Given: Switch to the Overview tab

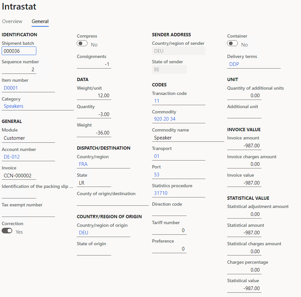Looking at the screenshot, I should [x=12, y=21].
